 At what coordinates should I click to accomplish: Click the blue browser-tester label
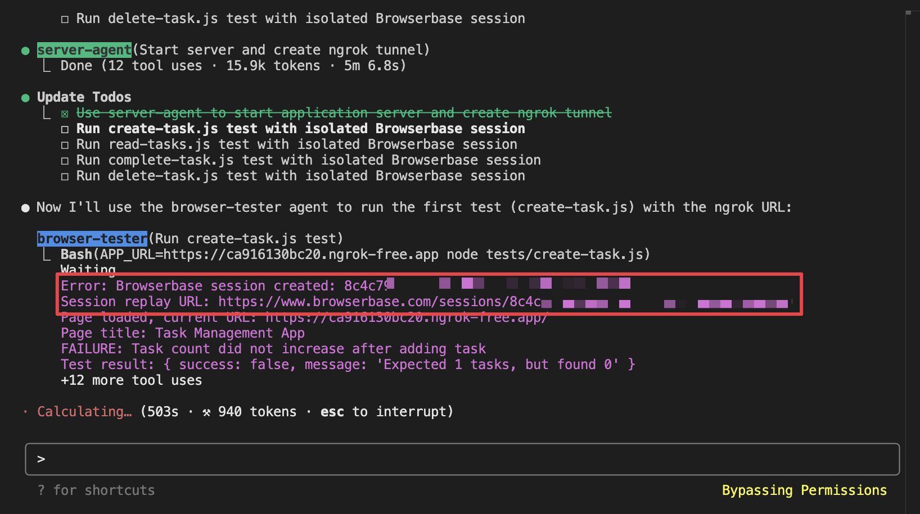92,239
